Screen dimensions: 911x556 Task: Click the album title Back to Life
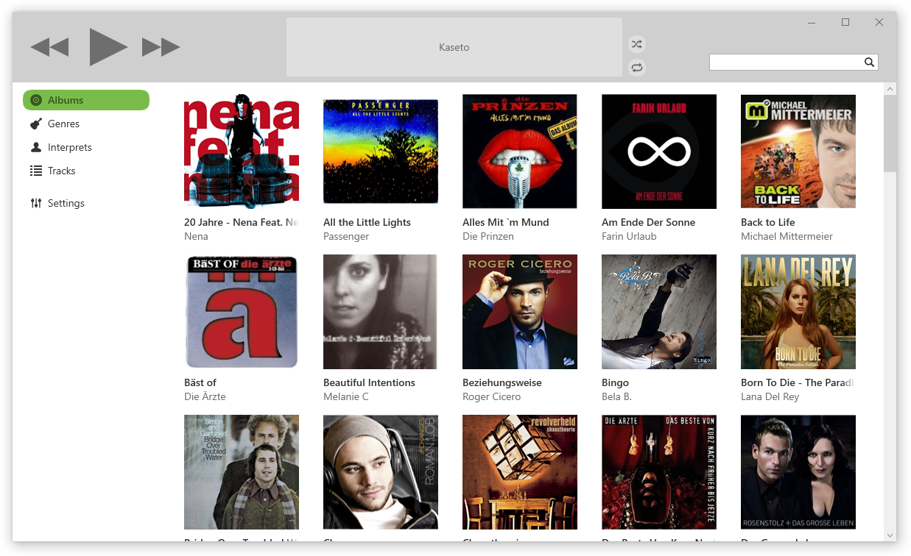[x=767, y=222]
